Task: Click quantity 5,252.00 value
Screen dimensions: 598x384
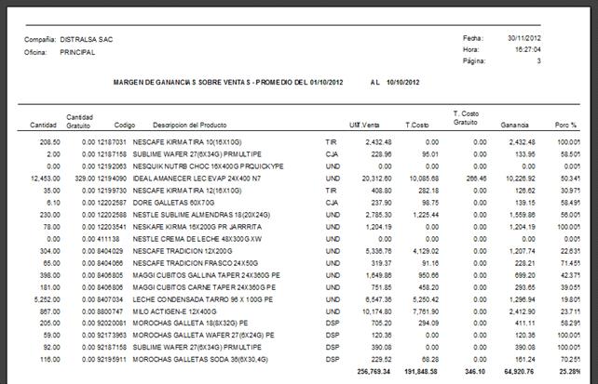Action: pos(47,300)
